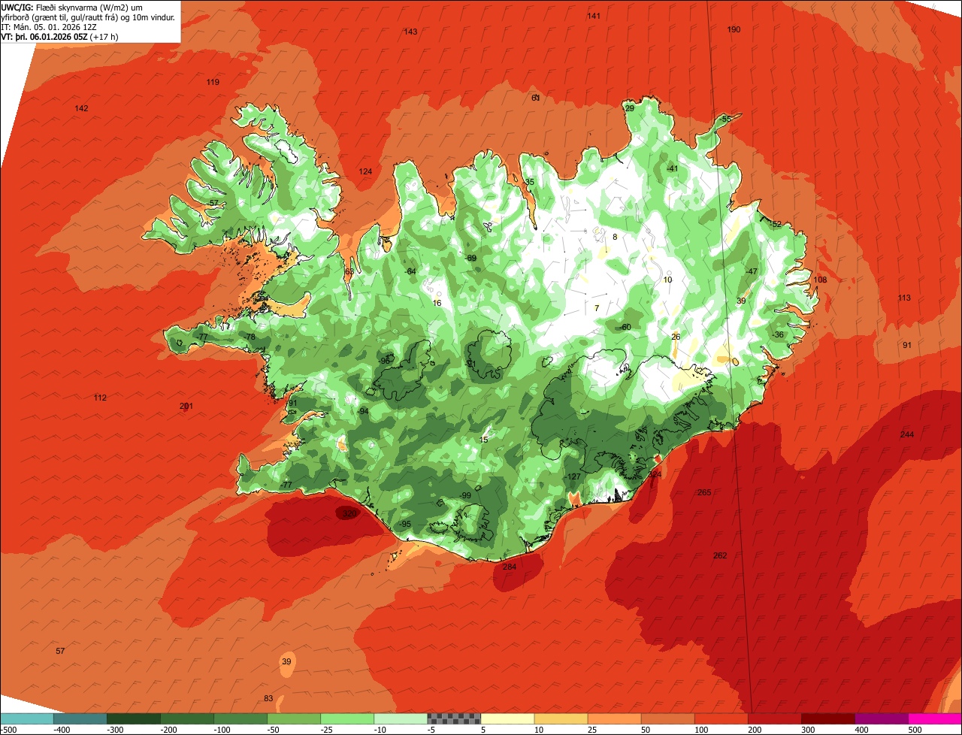Click the flux value 201 on the map
The height and width of the screenshot is (735, 962).
186,406
